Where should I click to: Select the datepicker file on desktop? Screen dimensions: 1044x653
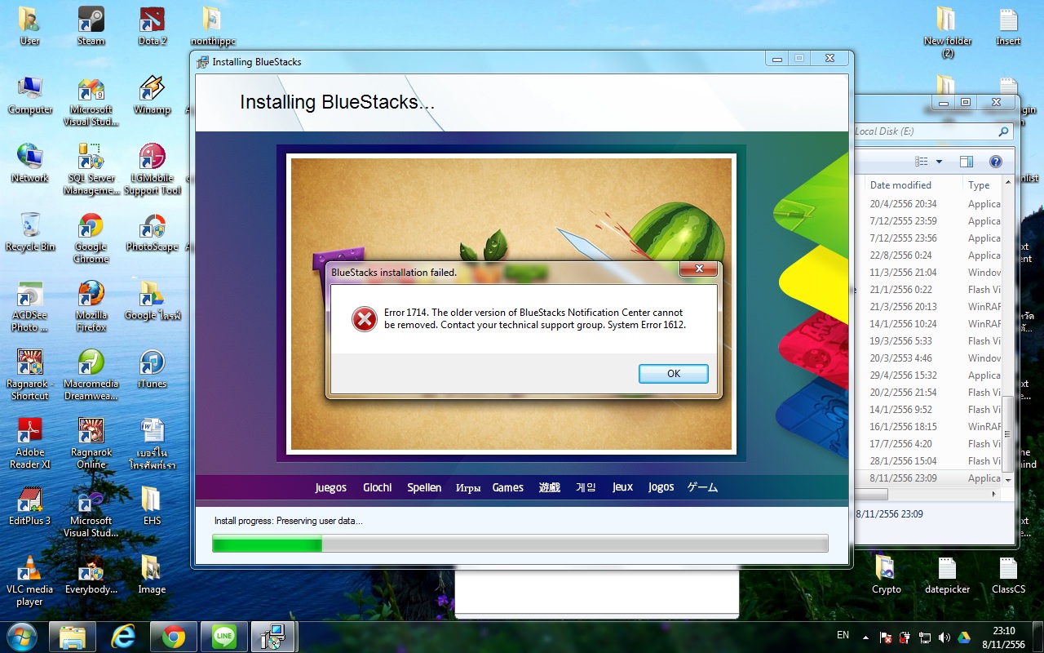[x=948, y=575]
